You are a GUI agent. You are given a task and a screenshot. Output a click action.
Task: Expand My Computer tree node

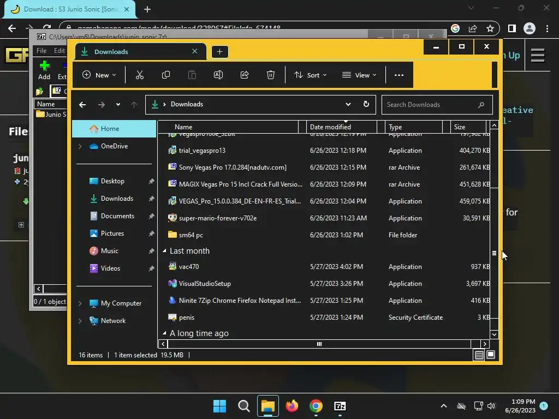coord(80,303)
